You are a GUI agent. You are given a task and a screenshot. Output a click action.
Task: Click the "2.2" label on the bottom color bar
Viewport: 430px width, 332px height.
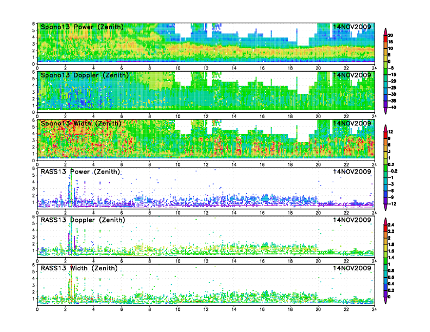[x=391, y=232]
